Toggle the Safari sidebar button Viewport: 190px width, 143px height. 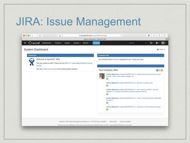click(40, 36)
